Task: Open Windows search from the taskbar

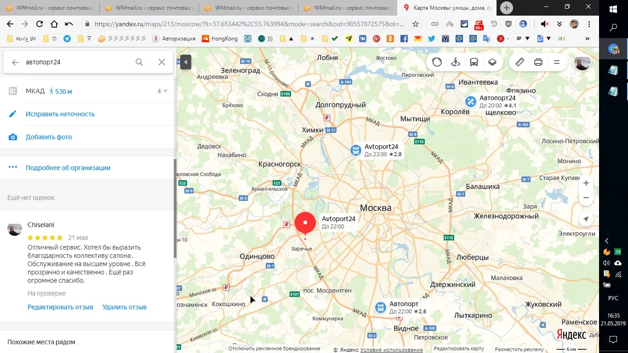Action: (x=613, y=28)
